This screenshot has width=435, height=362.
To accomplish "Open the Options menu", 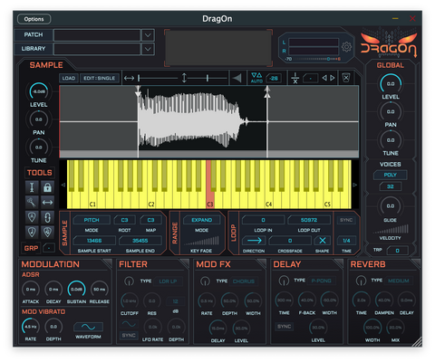I will coord(34,19).
